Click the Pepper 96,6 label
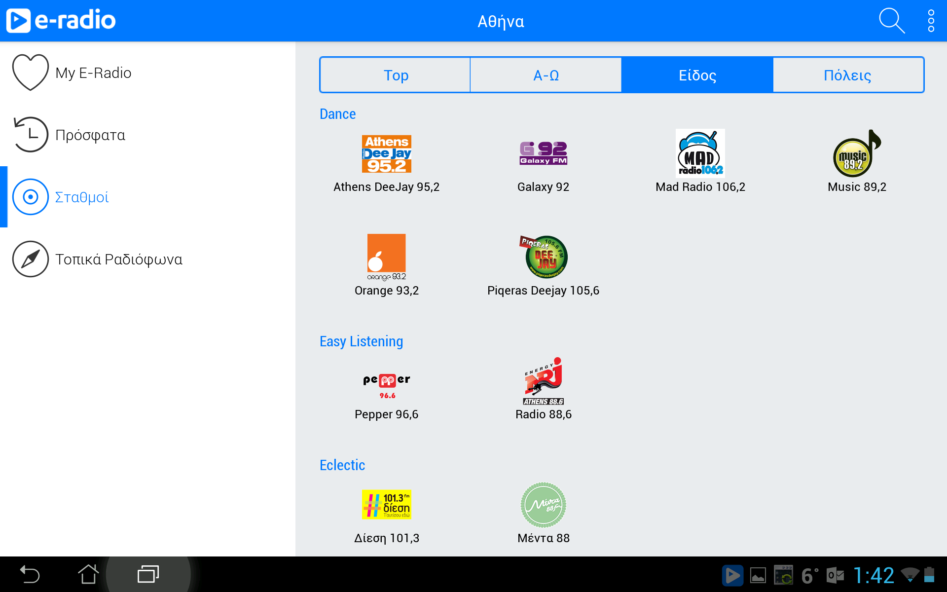 387,414
